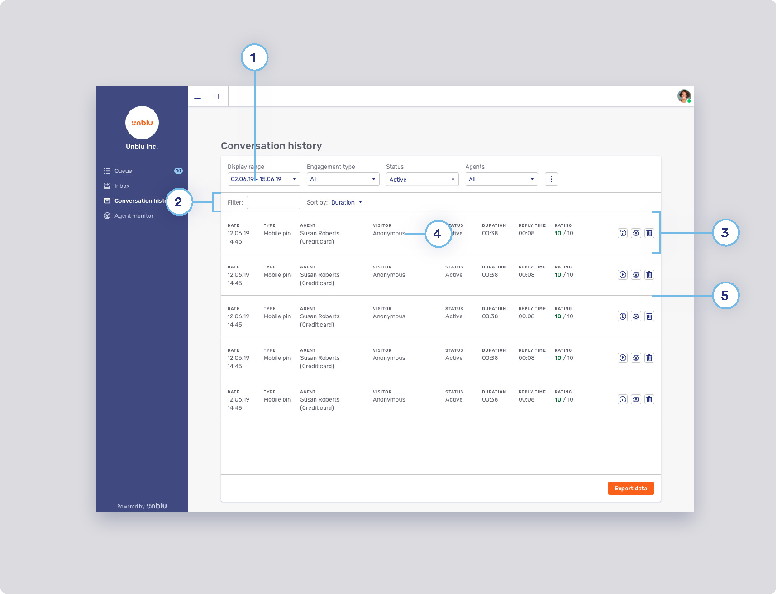Click the hamburger menu icon
The image size is (777, 594).
coord(198,96)
